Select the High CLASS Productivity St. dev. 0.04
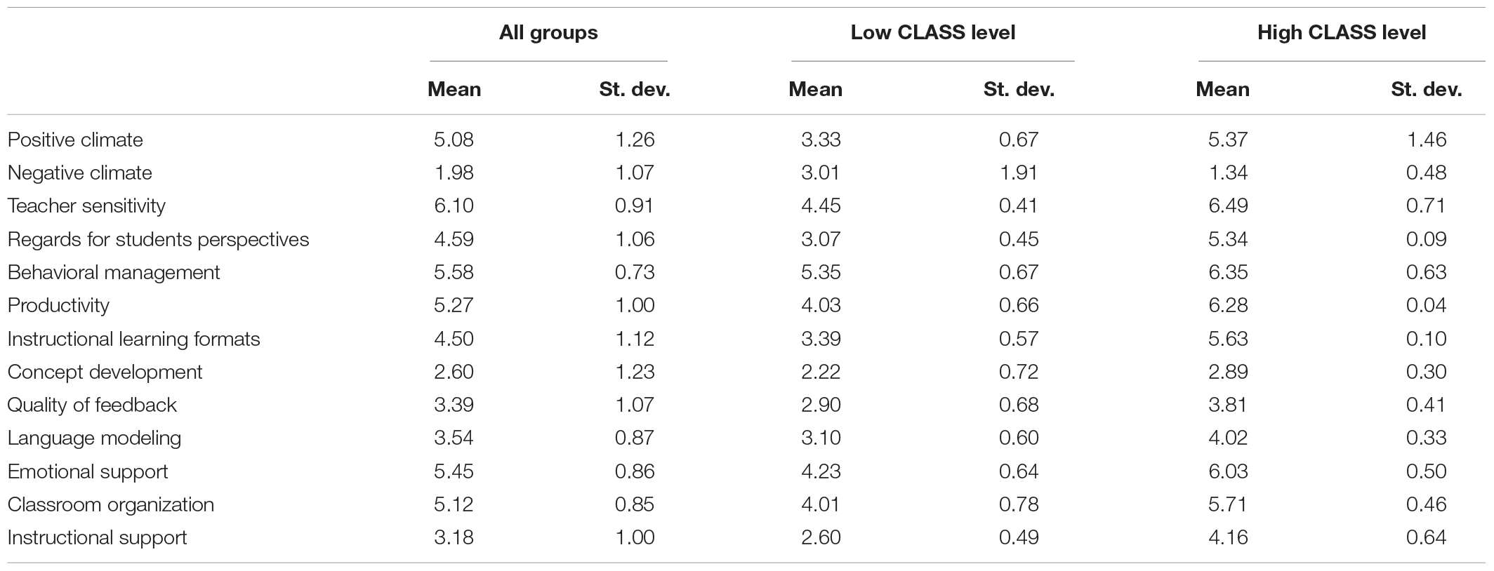The width and height of the screenshot is (1494, 571). (x=1426, y=306)
